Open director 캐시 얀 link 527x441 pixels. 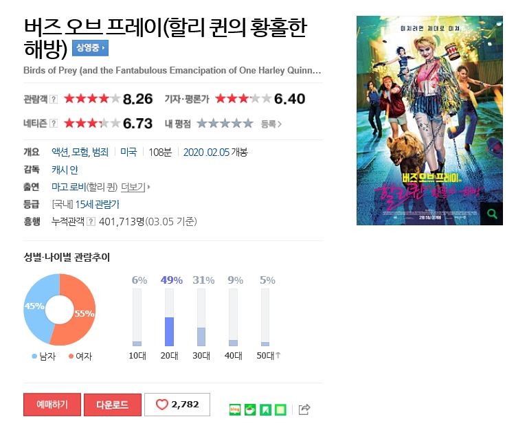65,170
